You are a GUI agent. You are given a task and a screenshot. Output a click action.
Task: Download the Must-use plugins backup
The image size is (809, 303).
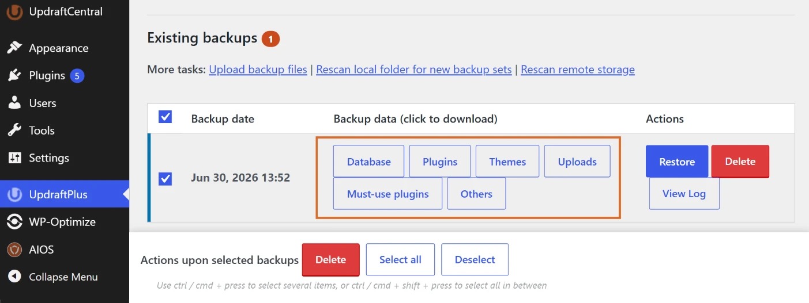pos(388,194)
